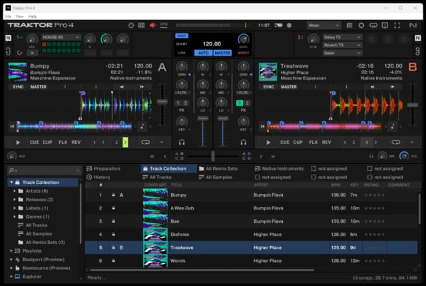The height and width of the screenshot is (286, 426).
Task: Toggle Deck B headphone cue icon
Action: pyautogui.click(x=244, y=142)
